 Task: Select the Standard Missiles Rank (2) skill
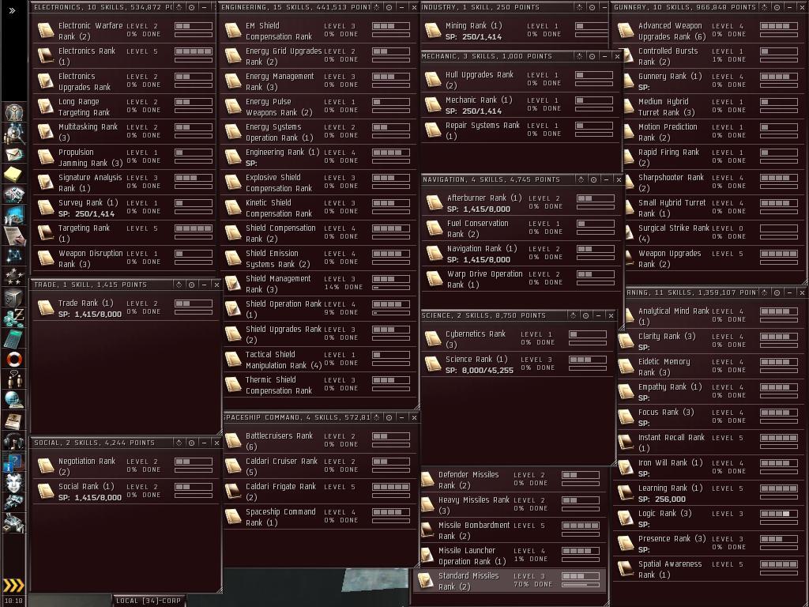[x=510, y=581]
